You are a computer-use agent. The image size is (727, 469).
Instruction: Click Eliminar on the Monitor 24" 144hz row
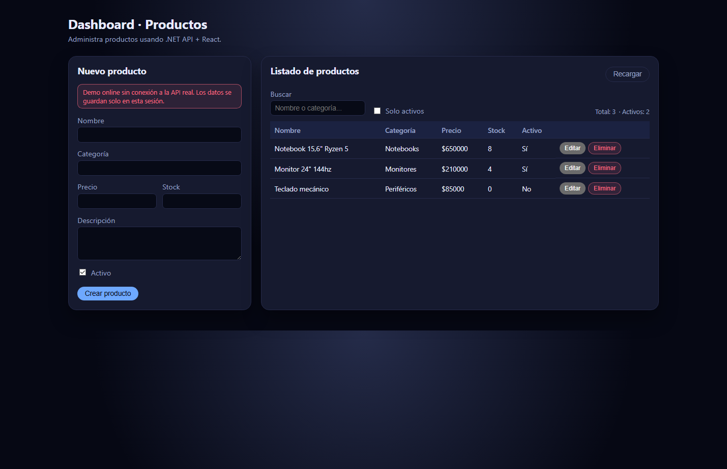click(604, 168)
